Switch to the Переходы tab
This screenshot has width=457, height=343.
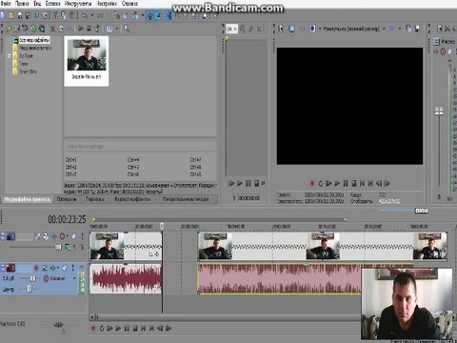tap(94, 199)
